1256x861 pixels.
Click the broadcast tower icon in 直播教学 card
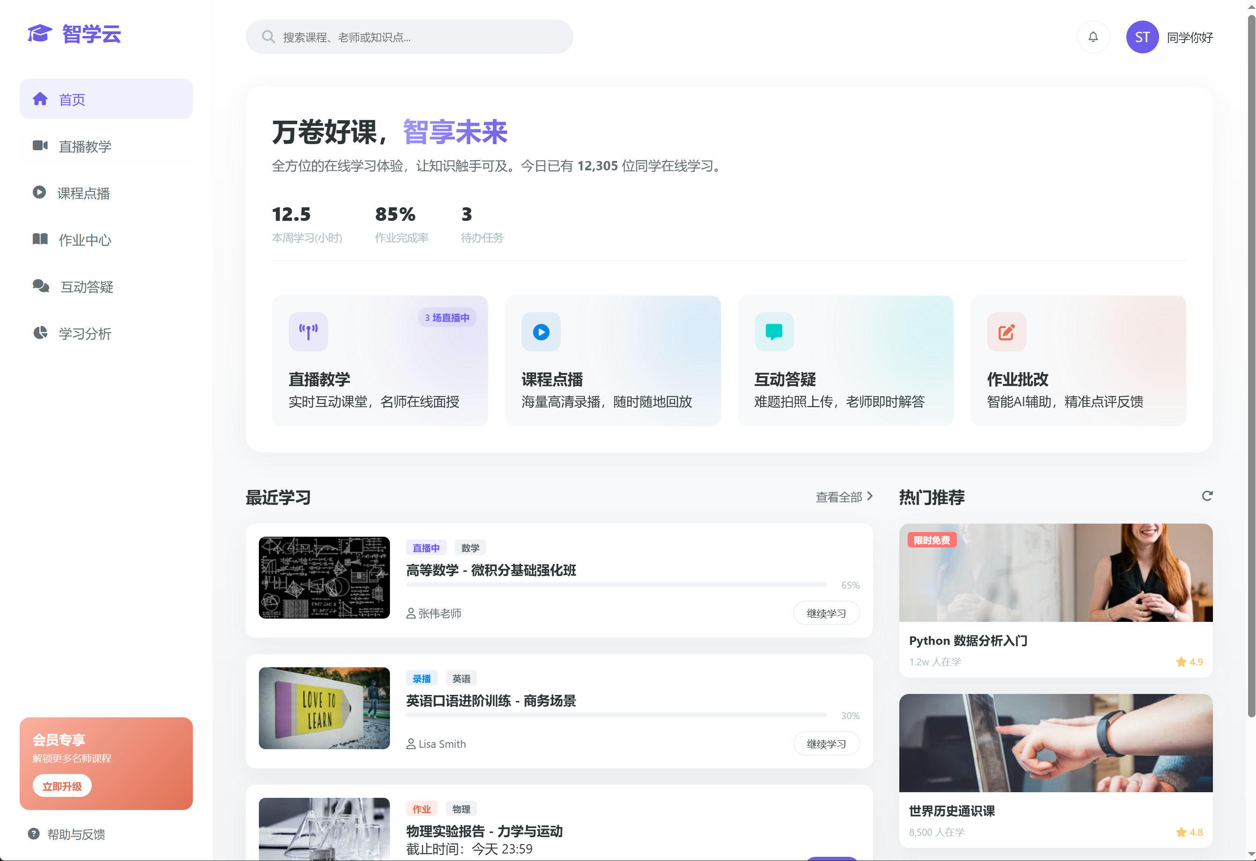click(x=308, y=332)
